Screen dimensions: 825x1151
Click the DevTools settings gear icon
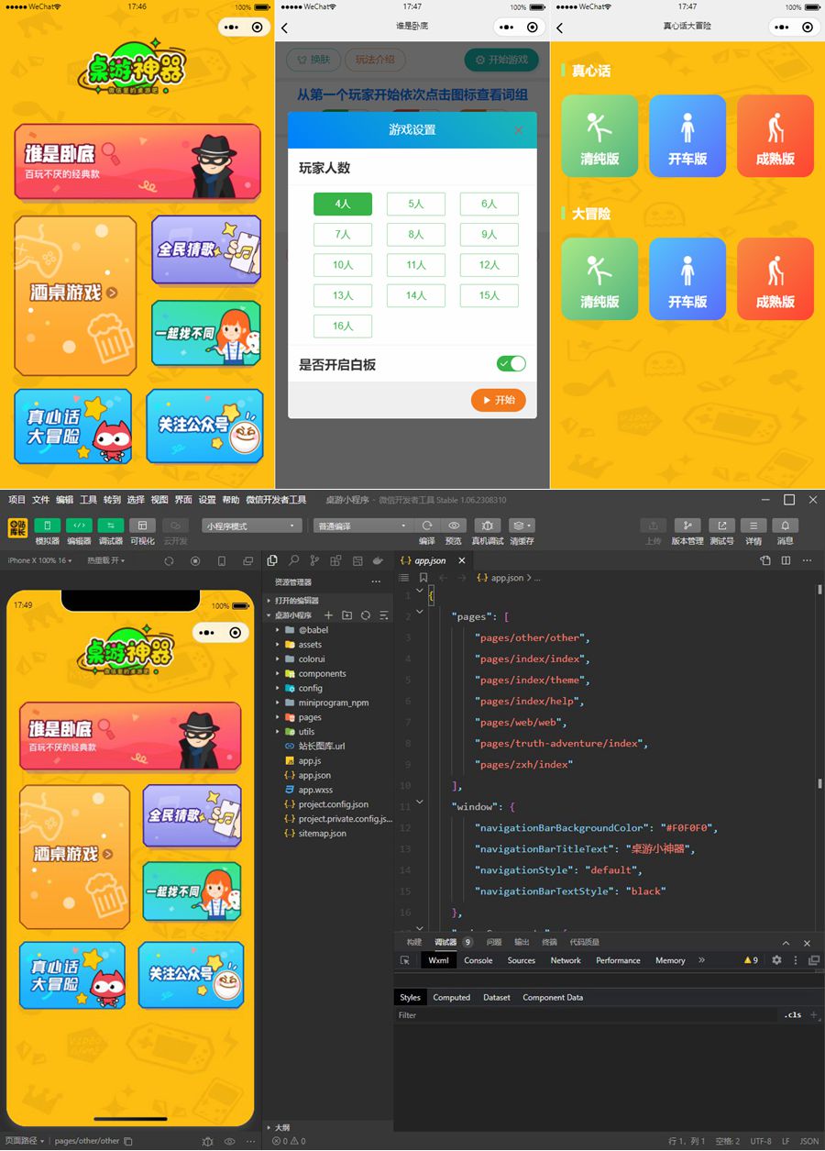click(776, 960)
